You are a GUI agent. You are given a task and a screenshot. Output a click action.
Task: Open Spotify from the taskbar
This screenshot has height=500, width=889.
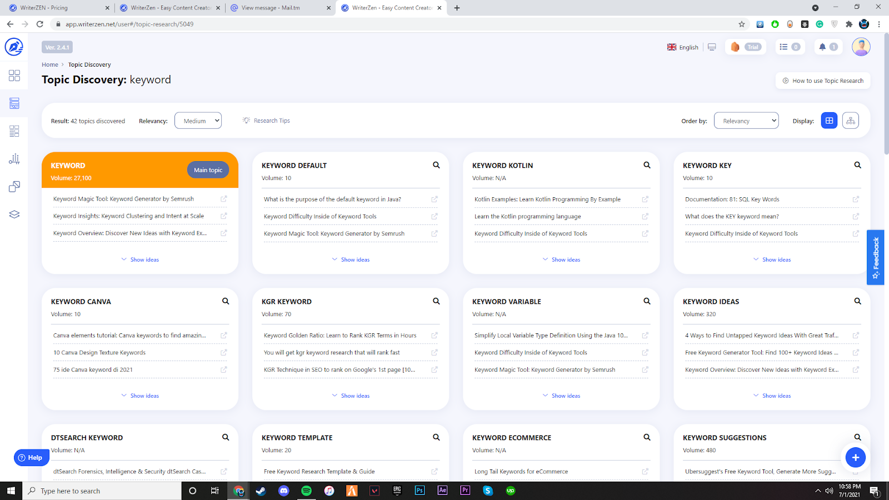tap(306, 491)
